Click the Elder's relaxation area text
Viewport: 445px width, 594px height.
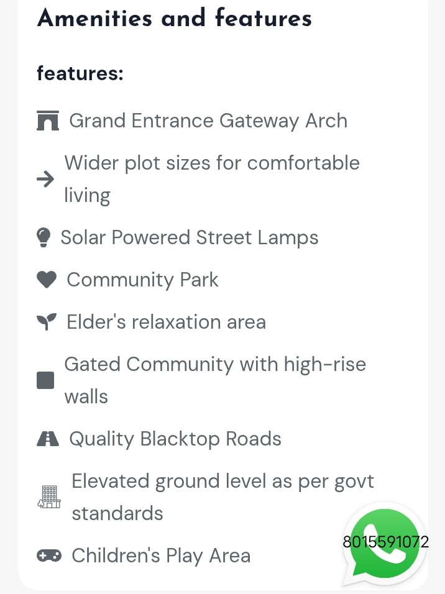pos(166,322)
